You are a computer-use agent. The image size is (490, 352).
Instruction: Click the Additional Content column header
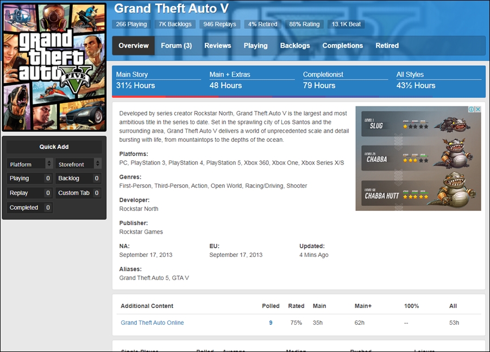point(147,306)
